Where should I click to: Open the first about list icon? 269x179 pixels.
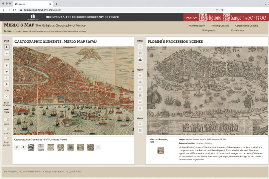tap(140, 124)
